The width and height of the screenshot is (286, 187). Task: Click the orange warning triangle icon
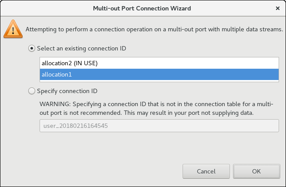tap(12, 29)
